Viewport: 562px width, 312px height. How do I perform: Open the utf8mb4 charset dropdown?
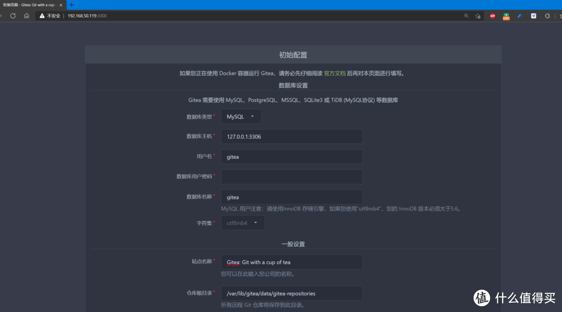click(242, 223)
